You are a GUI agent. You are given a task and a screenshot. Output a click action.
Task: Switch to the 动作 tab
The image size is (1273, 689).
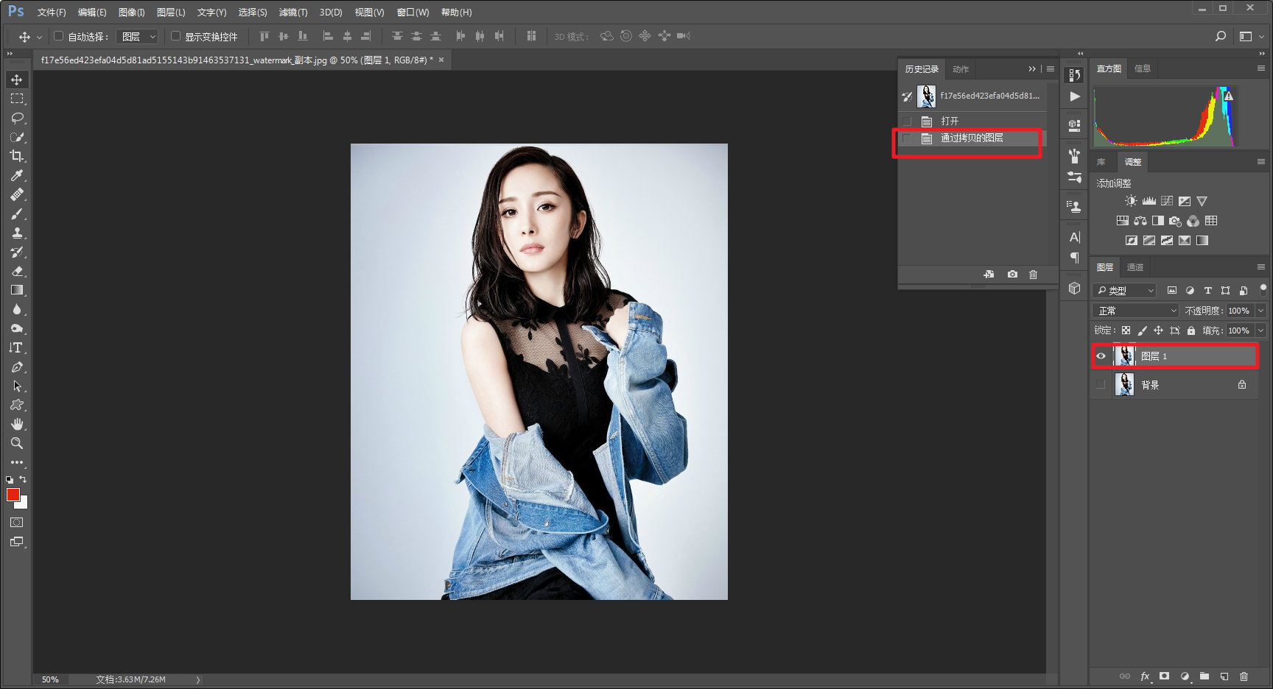[961, 69]
